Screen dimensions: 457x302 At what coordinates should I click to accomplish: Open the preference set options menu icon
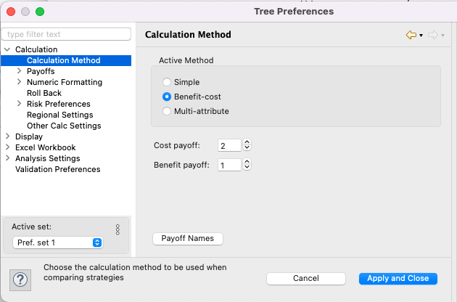pyautogui.click(x=118, y=229)
